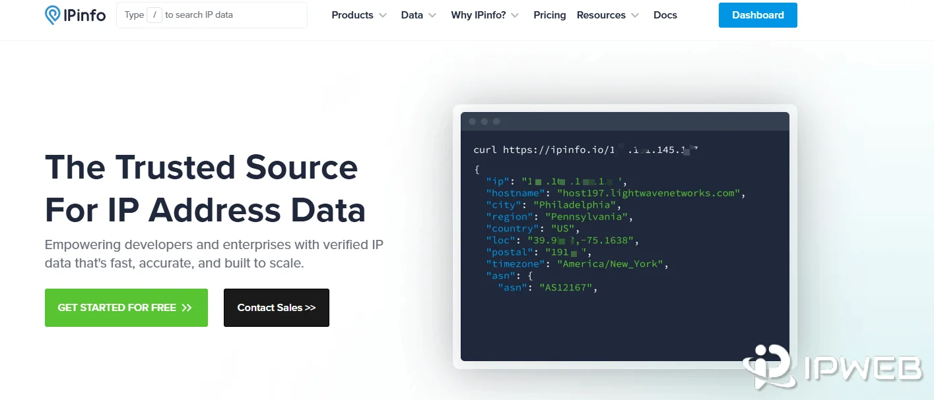Viewport: 934px width, 400px height.
Task: Click the Dashboard button
Action: click(x=758, y=14)
